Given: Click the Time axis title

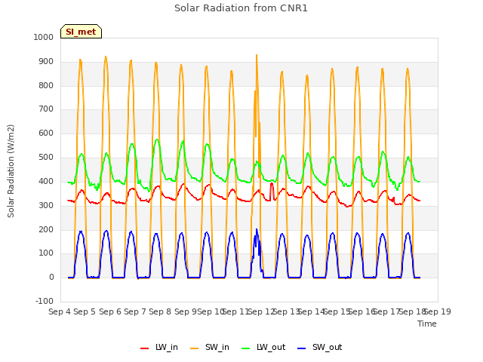Looking at the screenshot, I should pyautogui.click(x=427, y=324).
